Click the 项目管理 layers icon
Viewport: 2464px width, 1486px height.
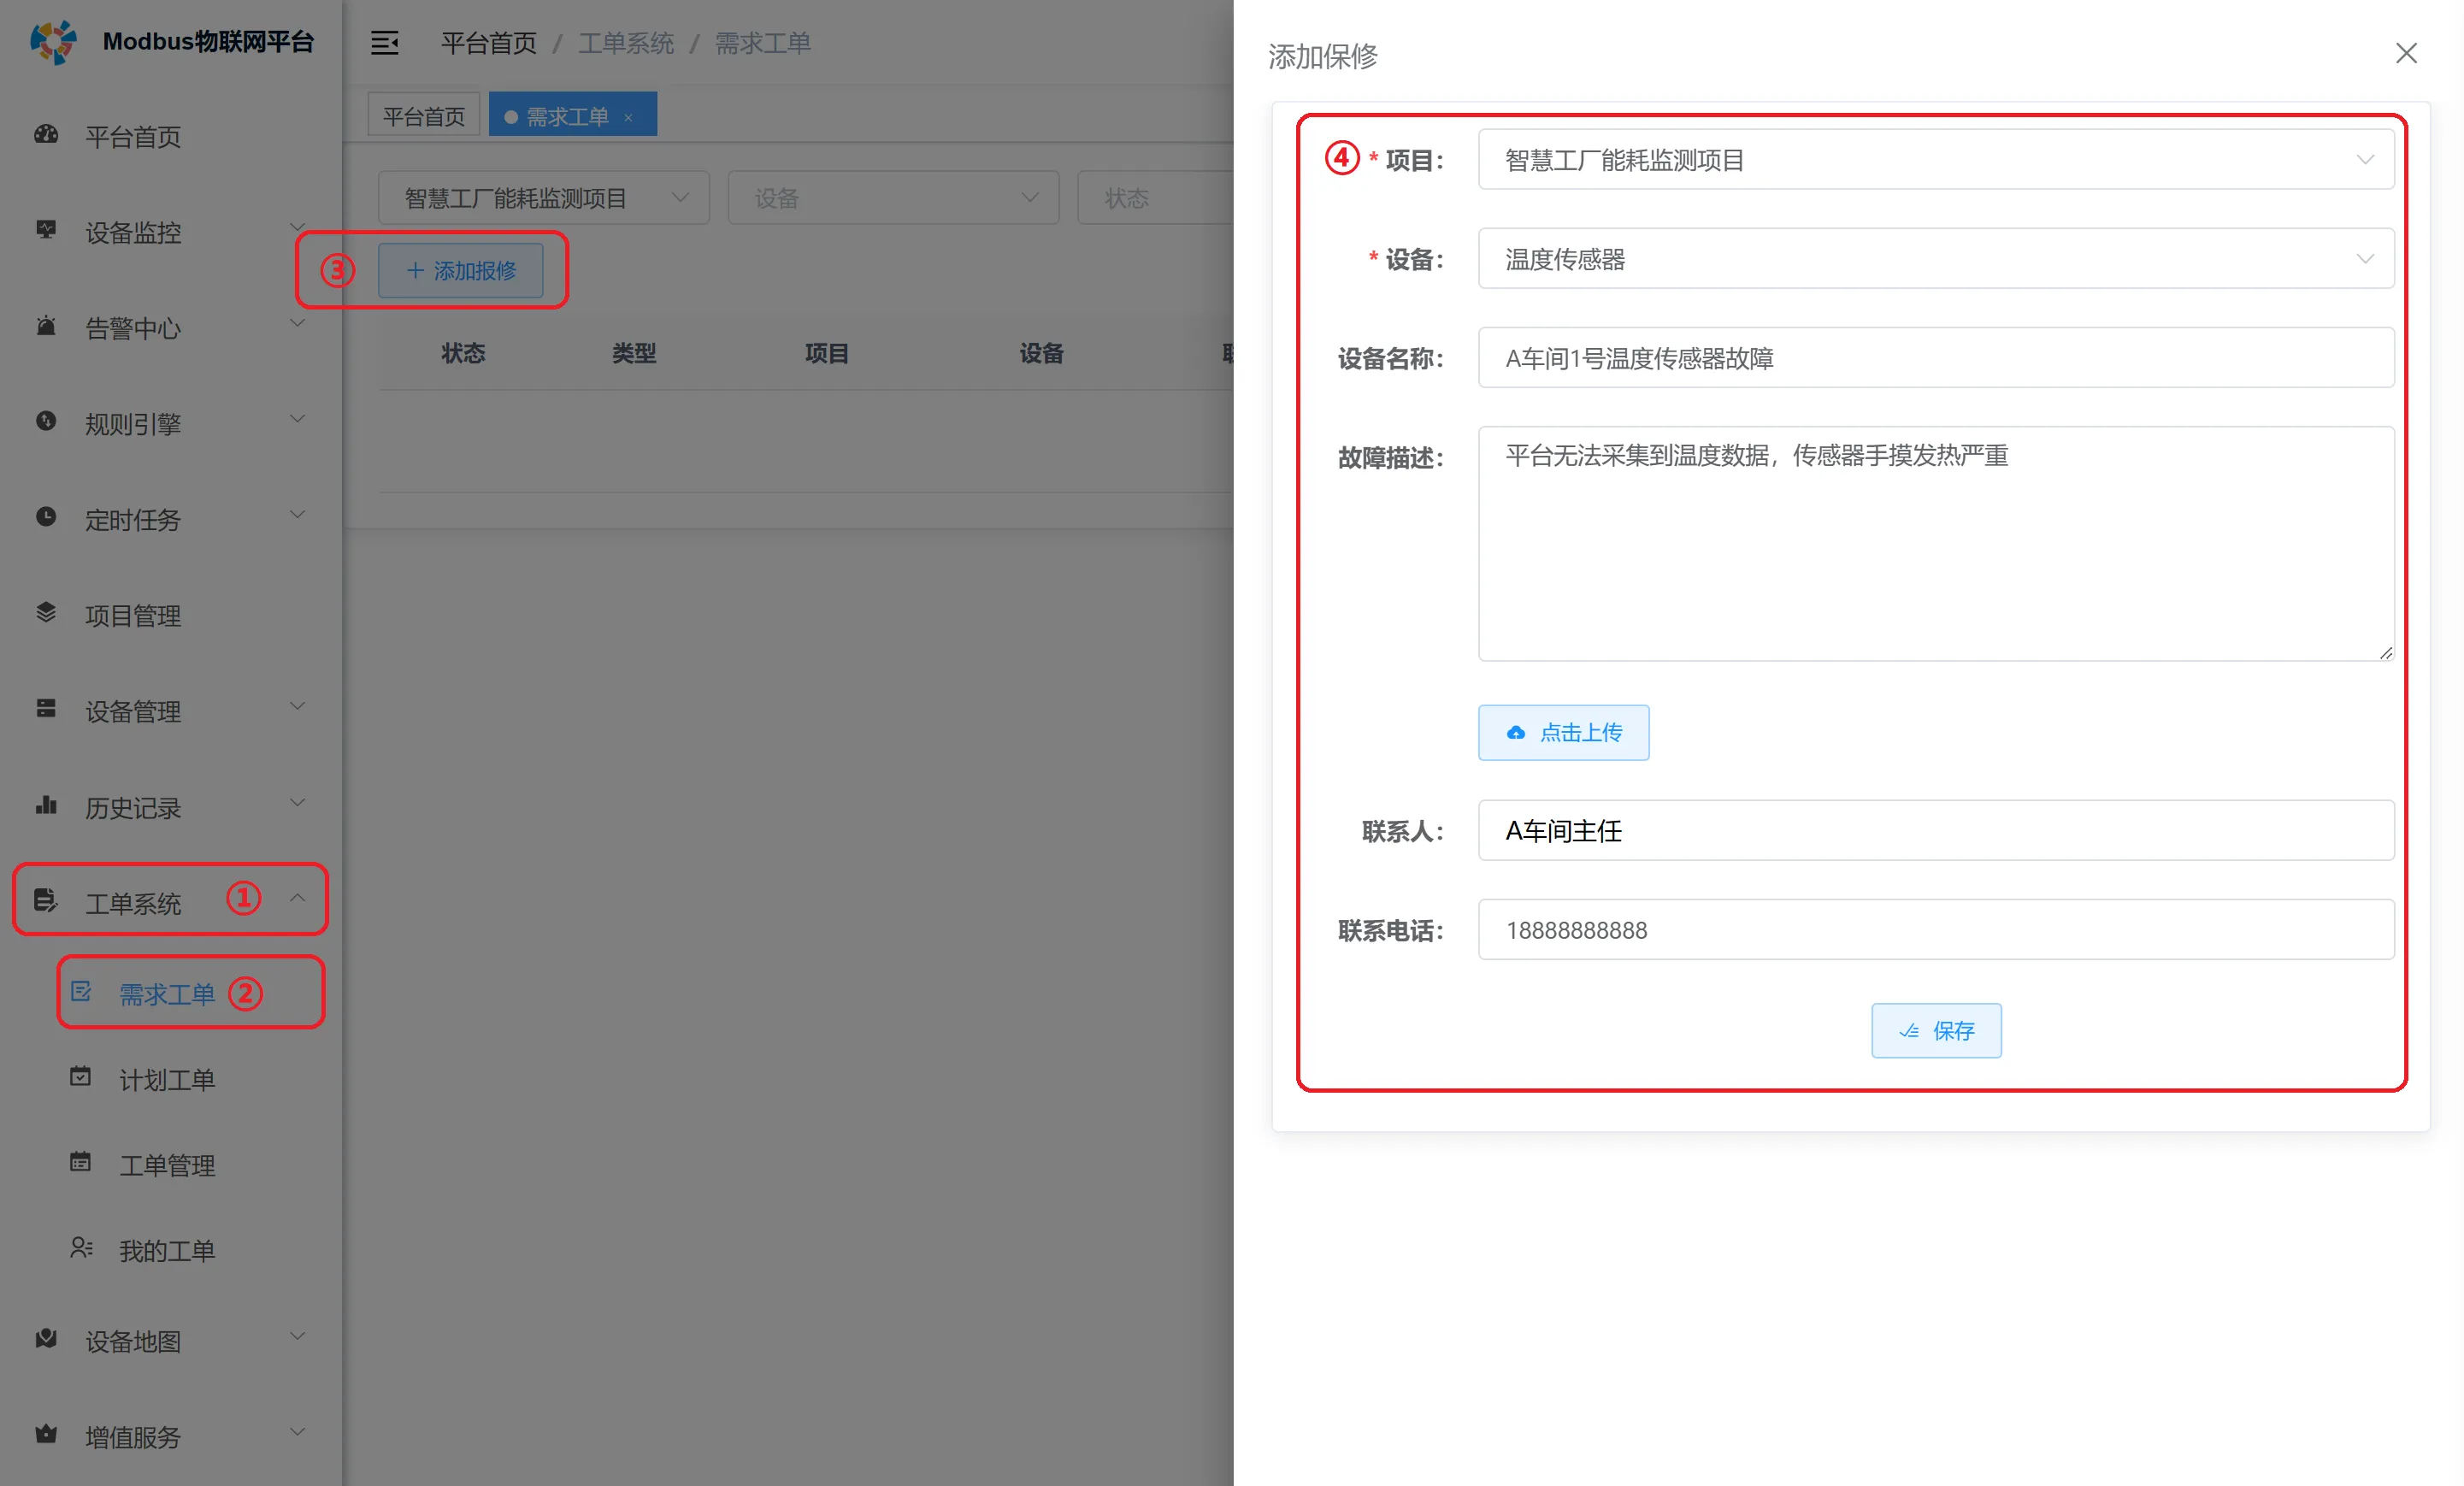46,613
